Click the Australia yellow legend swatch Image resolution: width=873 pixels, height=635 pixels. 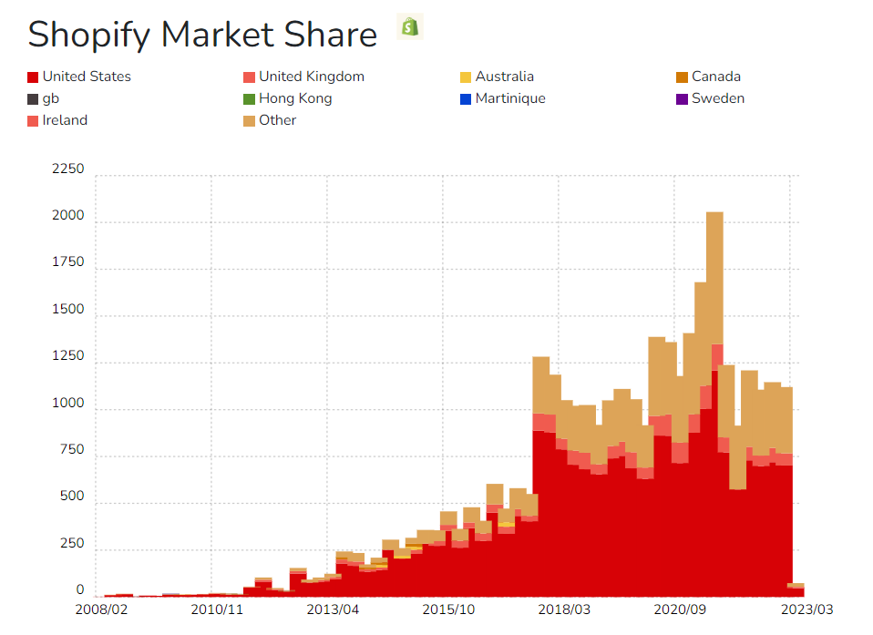466,77
